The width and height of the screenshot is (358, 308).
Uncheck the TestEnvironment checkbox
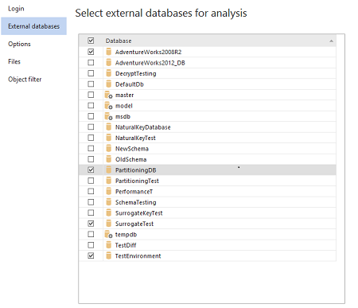click(x=91, y=255)
